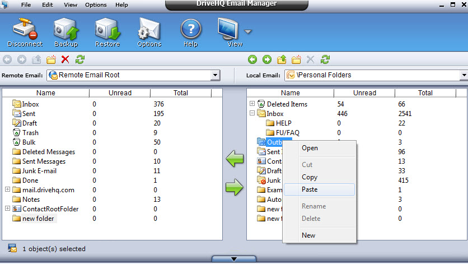The height and width of the screenshot is (264, 468).
Task: Sort the local list by the Total column
Action: coord(425,93)
